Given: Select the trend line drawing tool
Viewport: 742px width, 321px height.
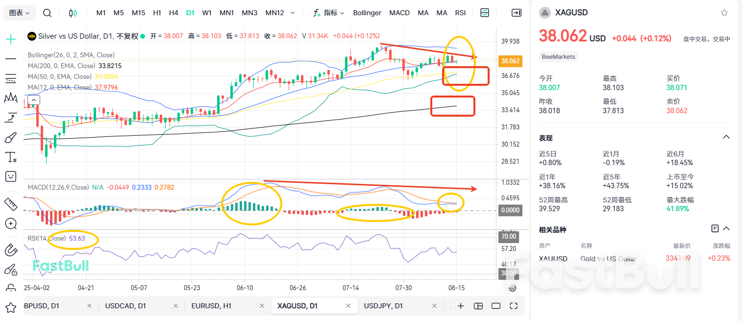Looking at the screenshot, I should pyautogui.click(x=10, y=59).
